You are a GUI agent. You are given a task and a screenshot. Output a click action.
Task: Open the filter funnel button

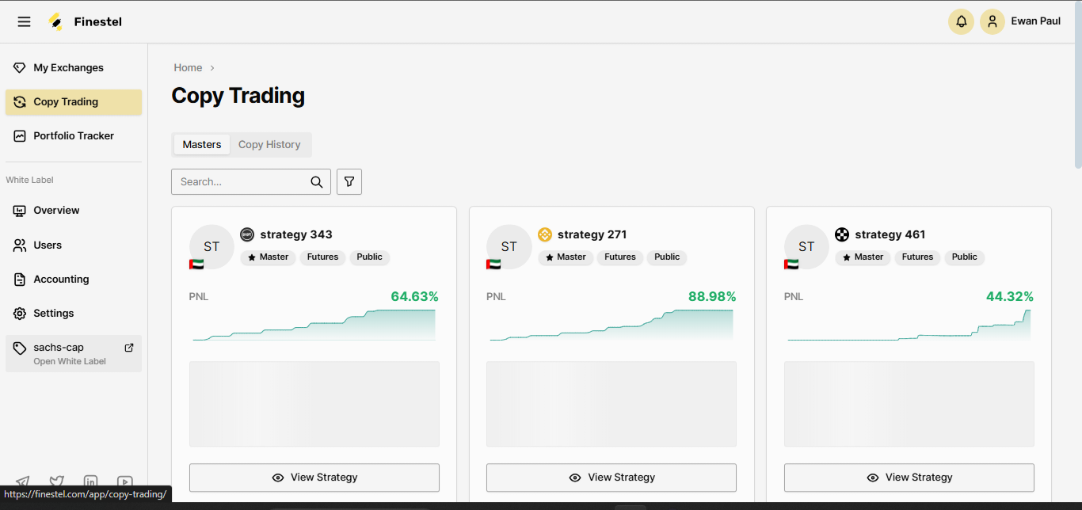click(x=349, y=182)
